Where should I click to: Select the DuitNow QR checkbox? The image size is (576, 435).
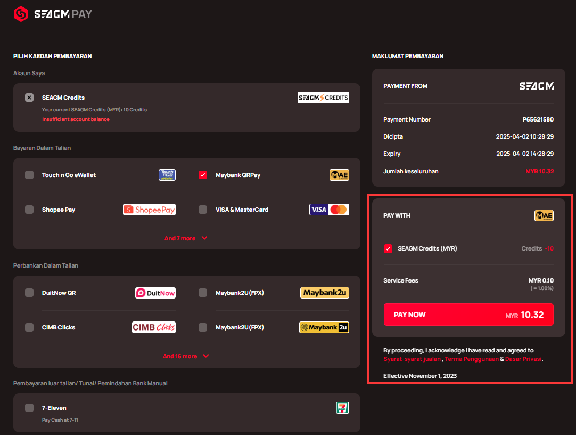(29, 293)
